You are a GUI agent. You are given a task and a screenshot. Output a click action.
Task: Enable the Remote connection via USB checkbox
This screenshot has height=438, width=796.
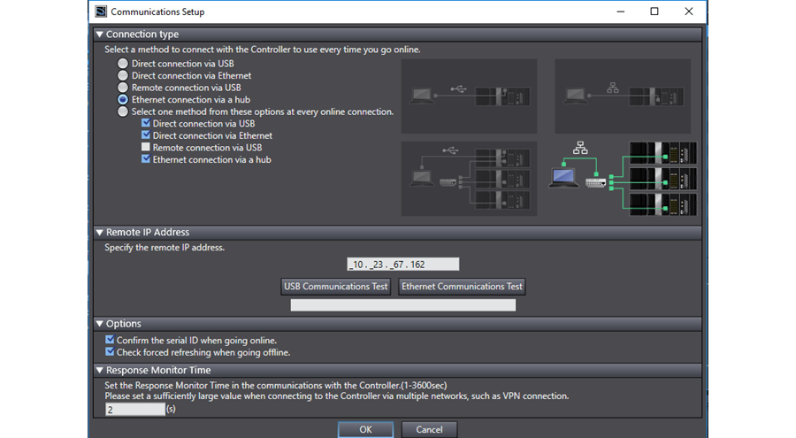click(146, 148)
